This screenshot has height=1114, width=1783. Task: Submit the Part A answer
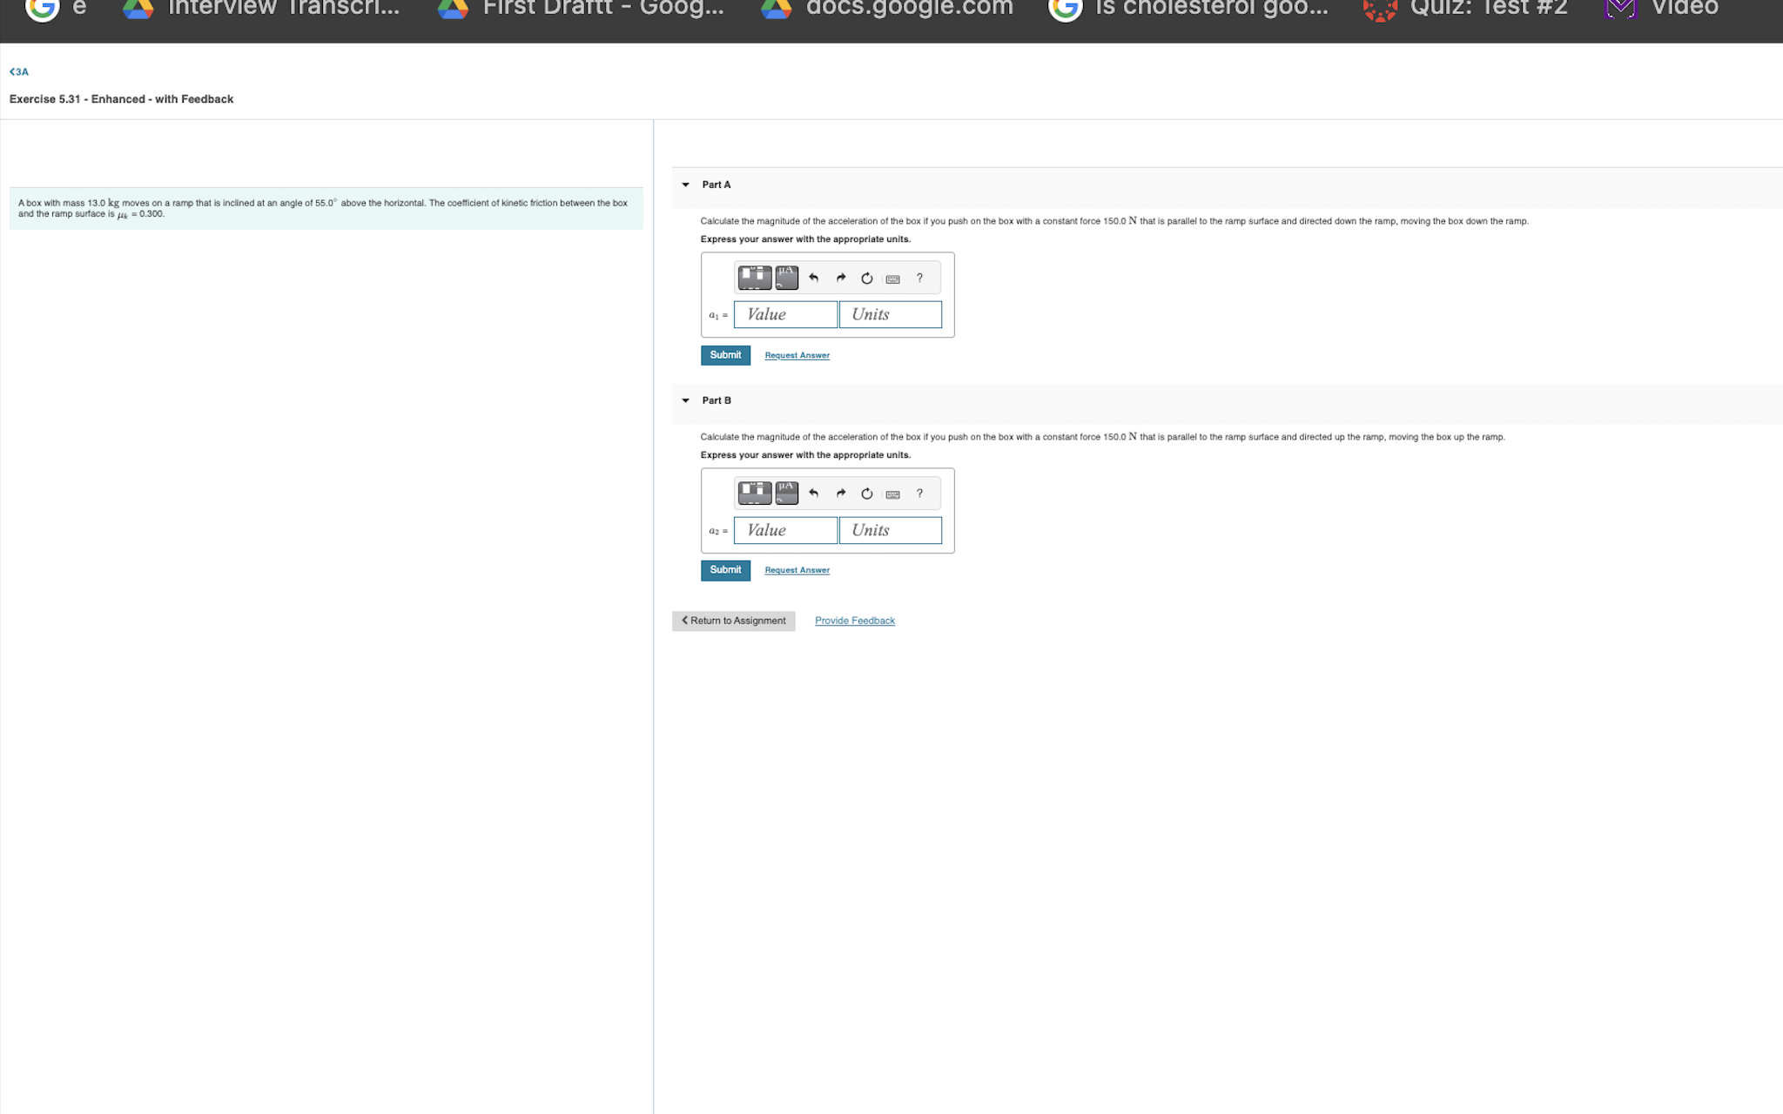[725, 355]
